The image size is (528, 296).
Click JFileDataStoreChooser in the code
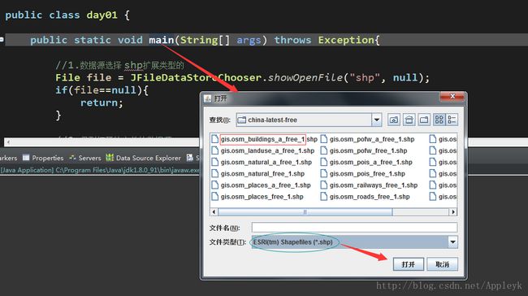pos(196,77)
